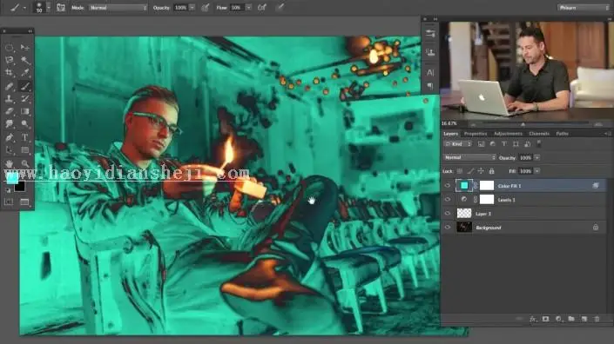Image resolution: width=614 pixels, height=344 pixels.
Task: Click the pixel layer filter icon
Action: tap(481, 144)
